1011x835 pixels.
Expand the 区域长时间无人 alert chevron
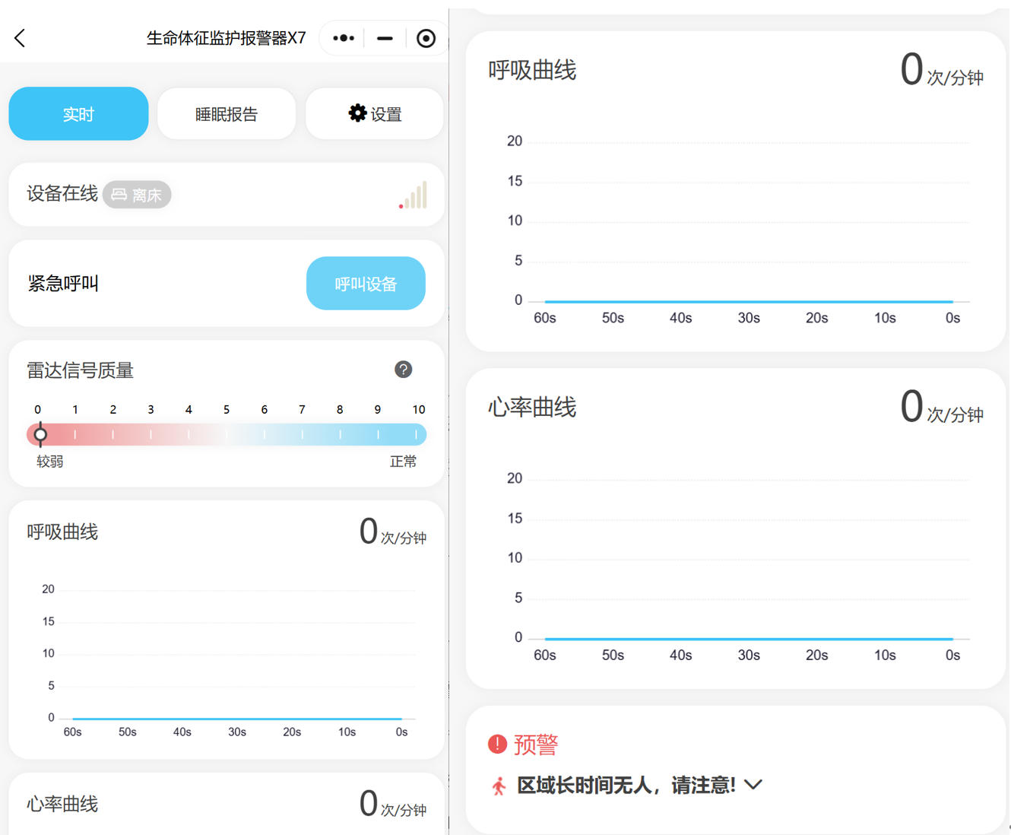pos(753,785)
